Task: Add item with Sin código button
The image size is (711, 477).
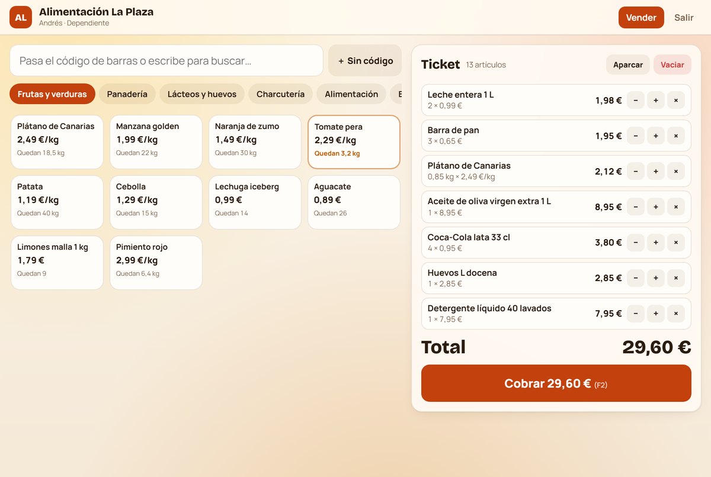Action: [365, 60]
